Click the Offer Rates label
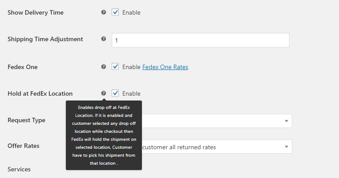 coord(23,146)
